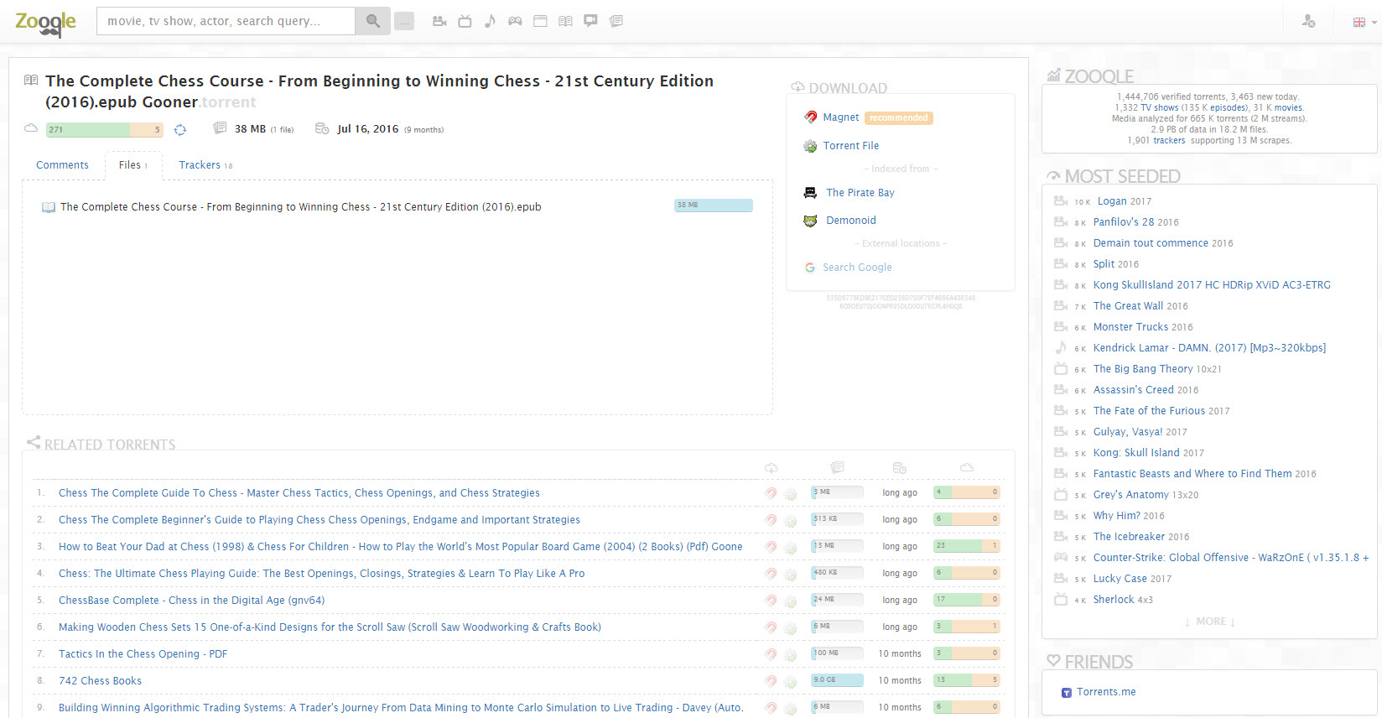Click the refresh seeders icon

(x=180, y=130)
